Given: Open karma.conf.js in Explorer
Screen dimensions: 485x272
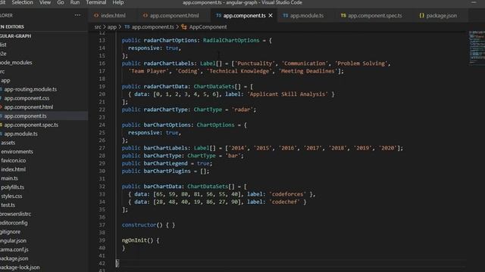Looking at the screenshot, I should pyautogui.click(x=14, y=250).
